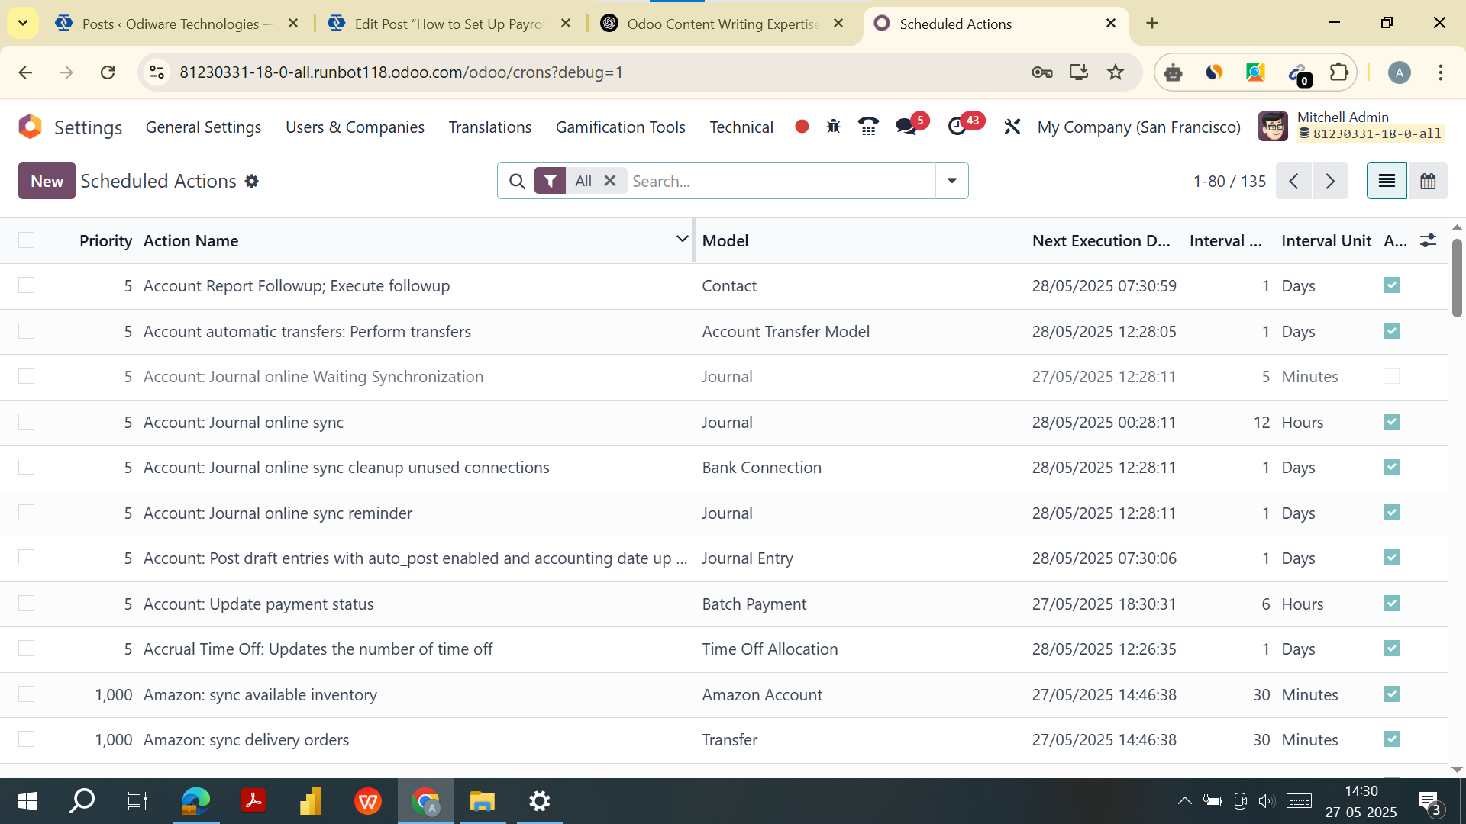The image size is (1466, 824).
Task: Open Discuss conversations with 5 notifications
Action: point(907,127)
